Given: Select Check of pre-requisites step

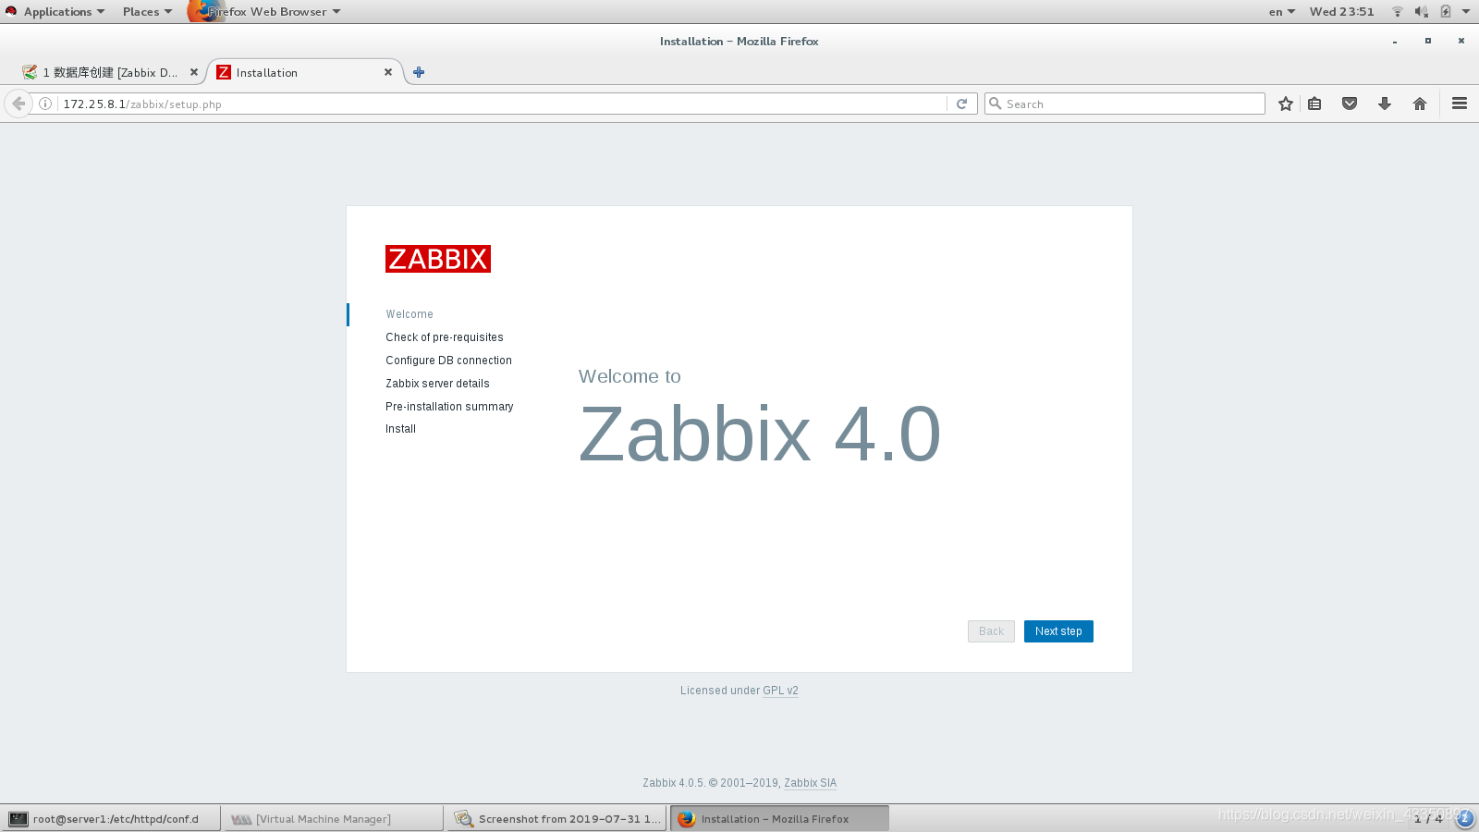Looking at the screenshot, I should point(445,337).
